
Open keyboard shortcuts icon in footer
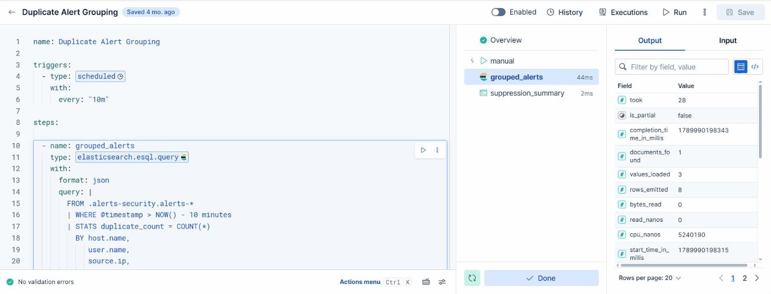(426, 282)
